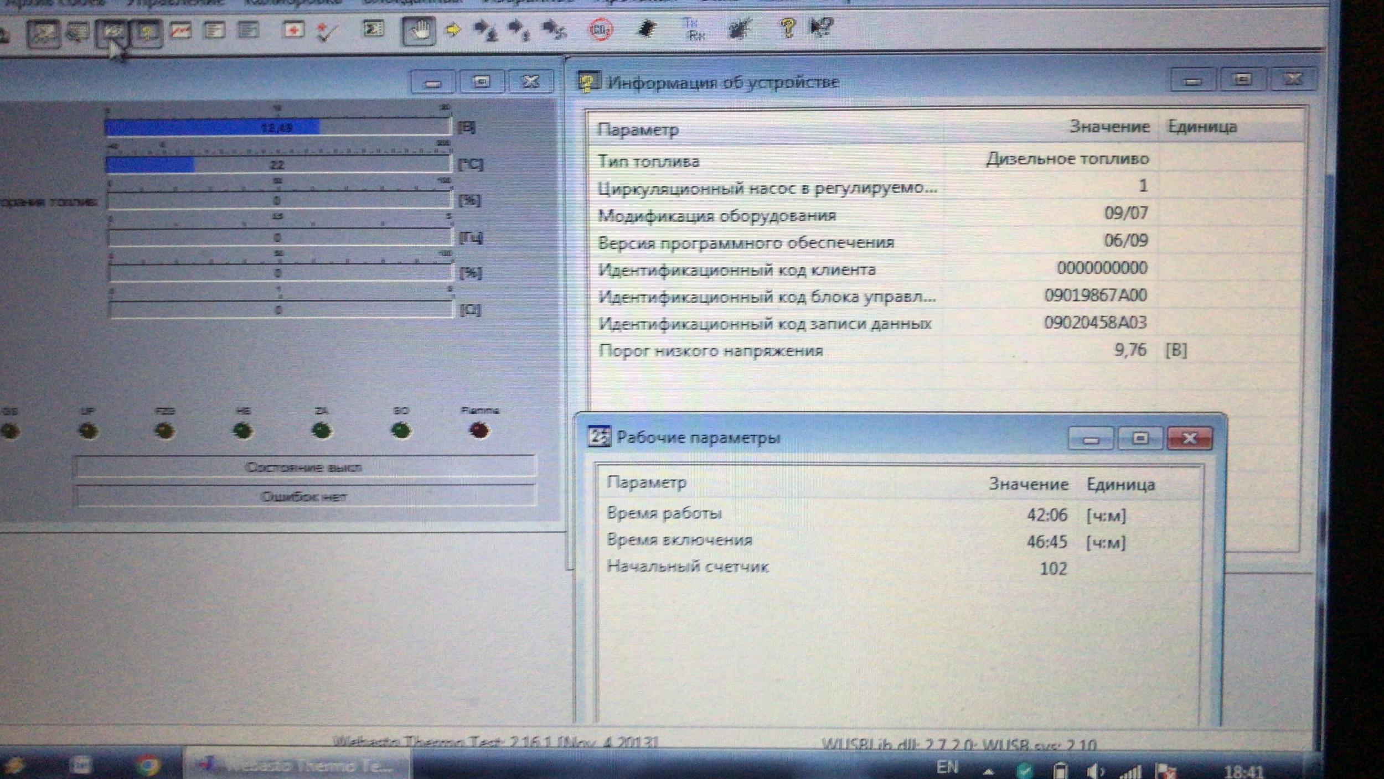Click the red star checkmark toolbar icon

pos(326,32)
